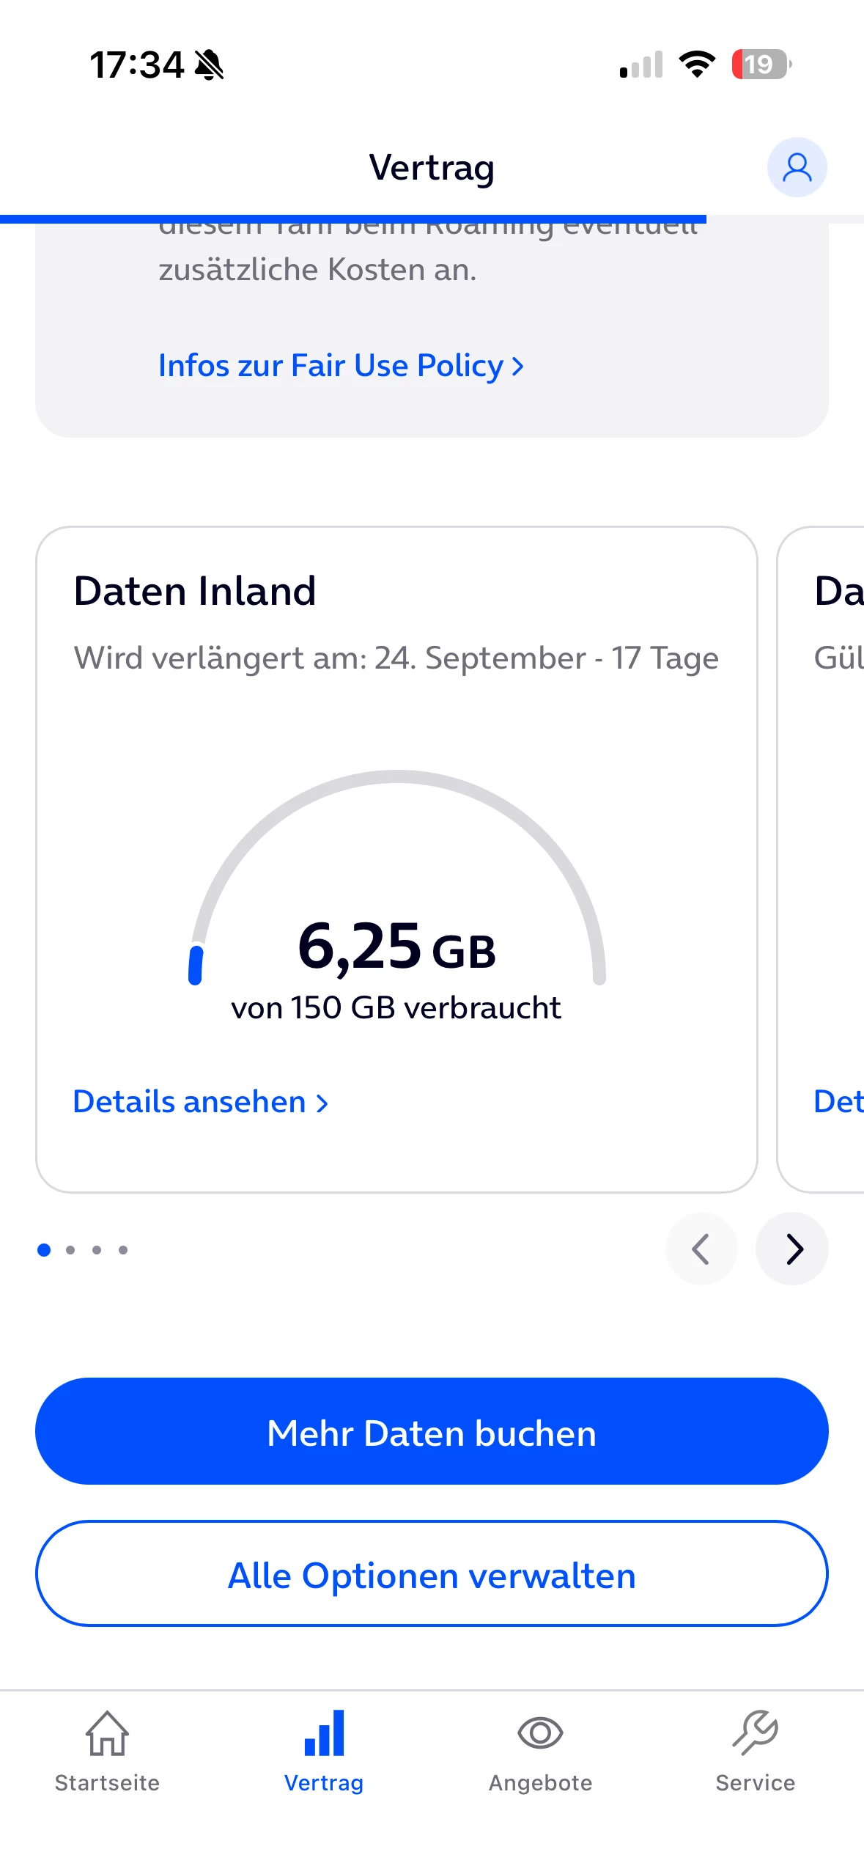The height and width of the screenshot is (1874, 864).
Task: Tap the Wi-Fi status icon
Action: [697, 65]
